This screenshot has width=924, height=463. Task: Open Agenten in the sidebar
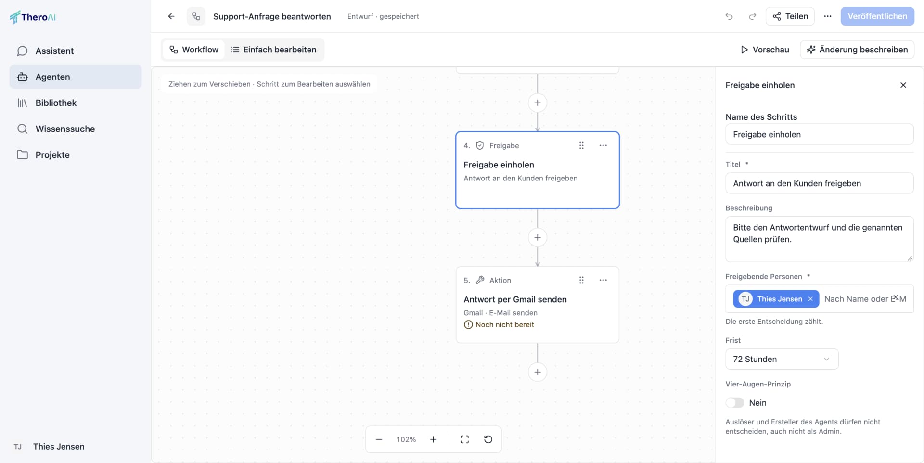point(76,77)
